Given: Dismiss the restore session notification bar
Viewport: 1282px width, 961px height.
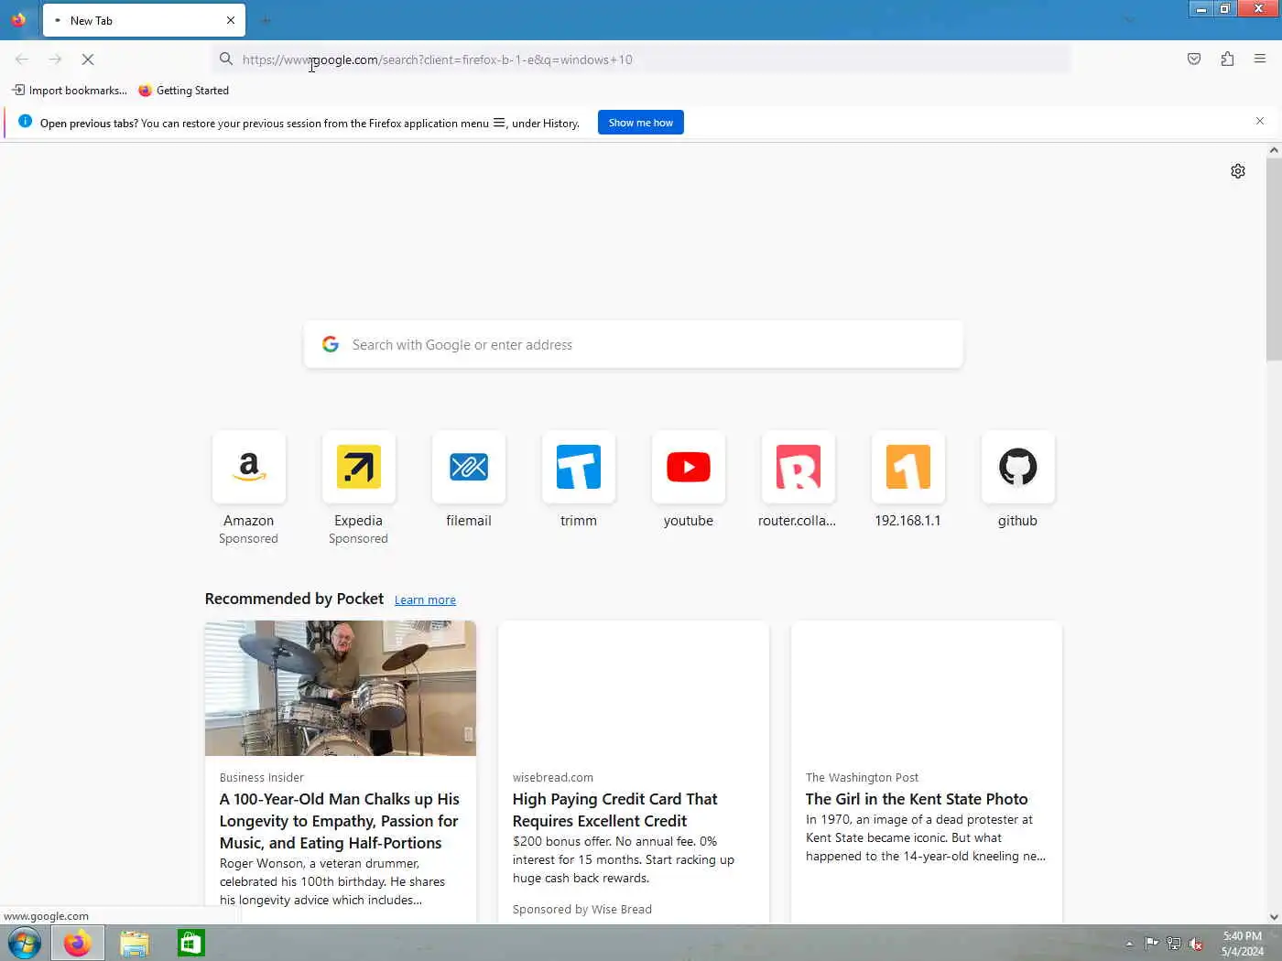Looking at the screenshot, I should point(1260,122).
